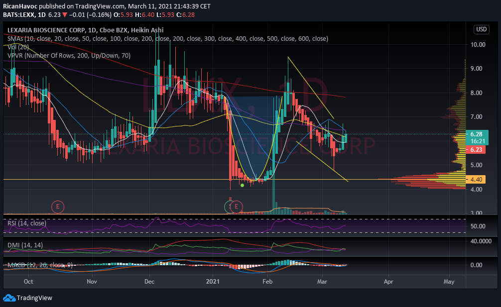
Task: Click the 9.00 price axis value
Action: pyautogui.click(x=477, y=68)
